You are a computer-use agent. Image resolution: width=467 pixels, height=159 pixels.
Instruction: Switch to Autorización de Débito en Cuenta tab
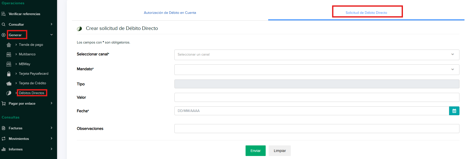(x=170, y=13)
